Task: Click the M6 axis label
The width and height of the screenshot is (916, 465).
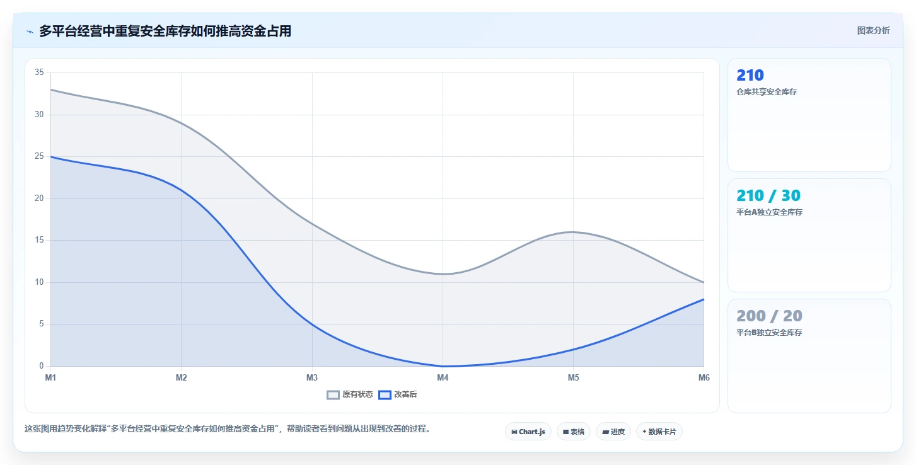Action: click(x=704, y=377)
